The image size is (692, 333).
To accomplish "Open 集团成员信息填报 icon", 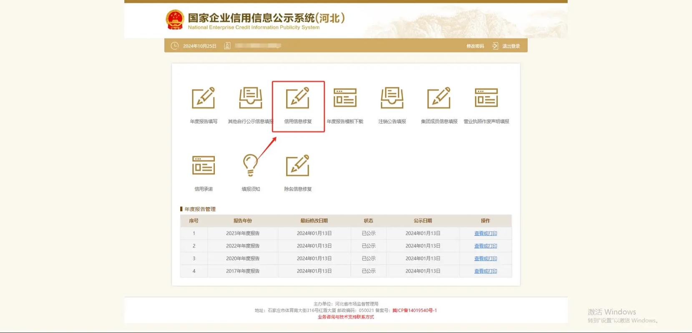I will 439,98.
